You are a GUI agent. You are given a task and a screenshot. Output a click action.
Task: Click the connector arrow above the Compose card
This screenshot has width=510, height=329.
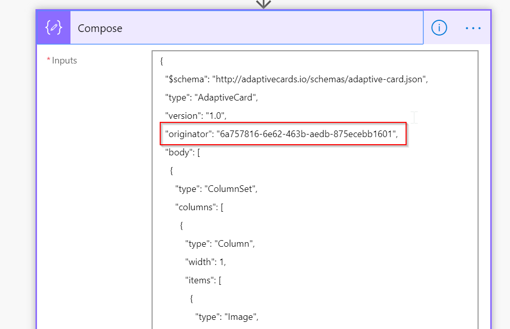[x=264, y=4]
